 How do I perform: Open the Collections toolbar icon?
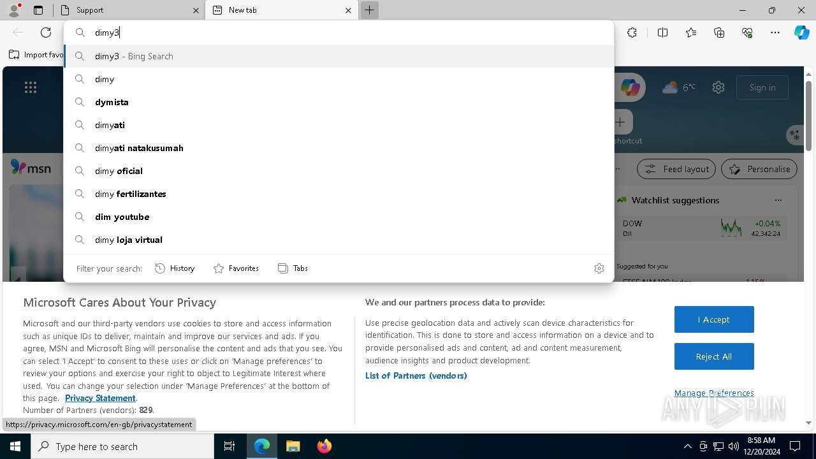(x=719, y=33)
